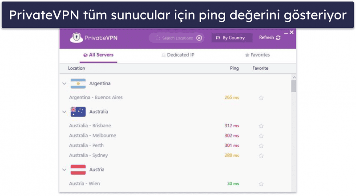
Task: Open the By Country sort dropdown
Action: click(232, 38)
